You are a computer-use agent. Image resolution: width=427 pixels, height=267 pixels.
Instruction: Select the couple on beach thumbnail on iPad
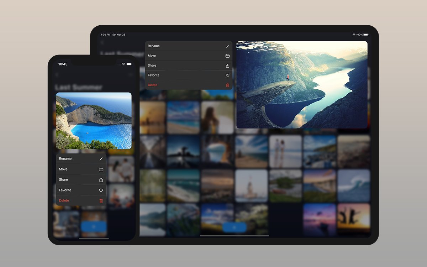(285, 151)
